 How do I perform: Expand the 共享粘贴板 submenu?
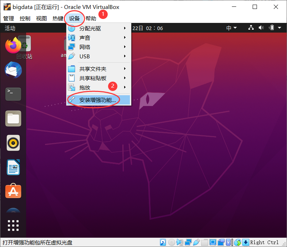pyautogui.click(x=99, y=78)
